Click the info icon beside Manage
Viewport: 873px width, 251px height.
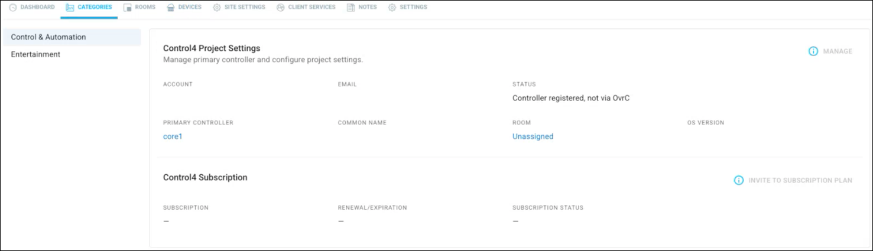(x=813, y=51)
